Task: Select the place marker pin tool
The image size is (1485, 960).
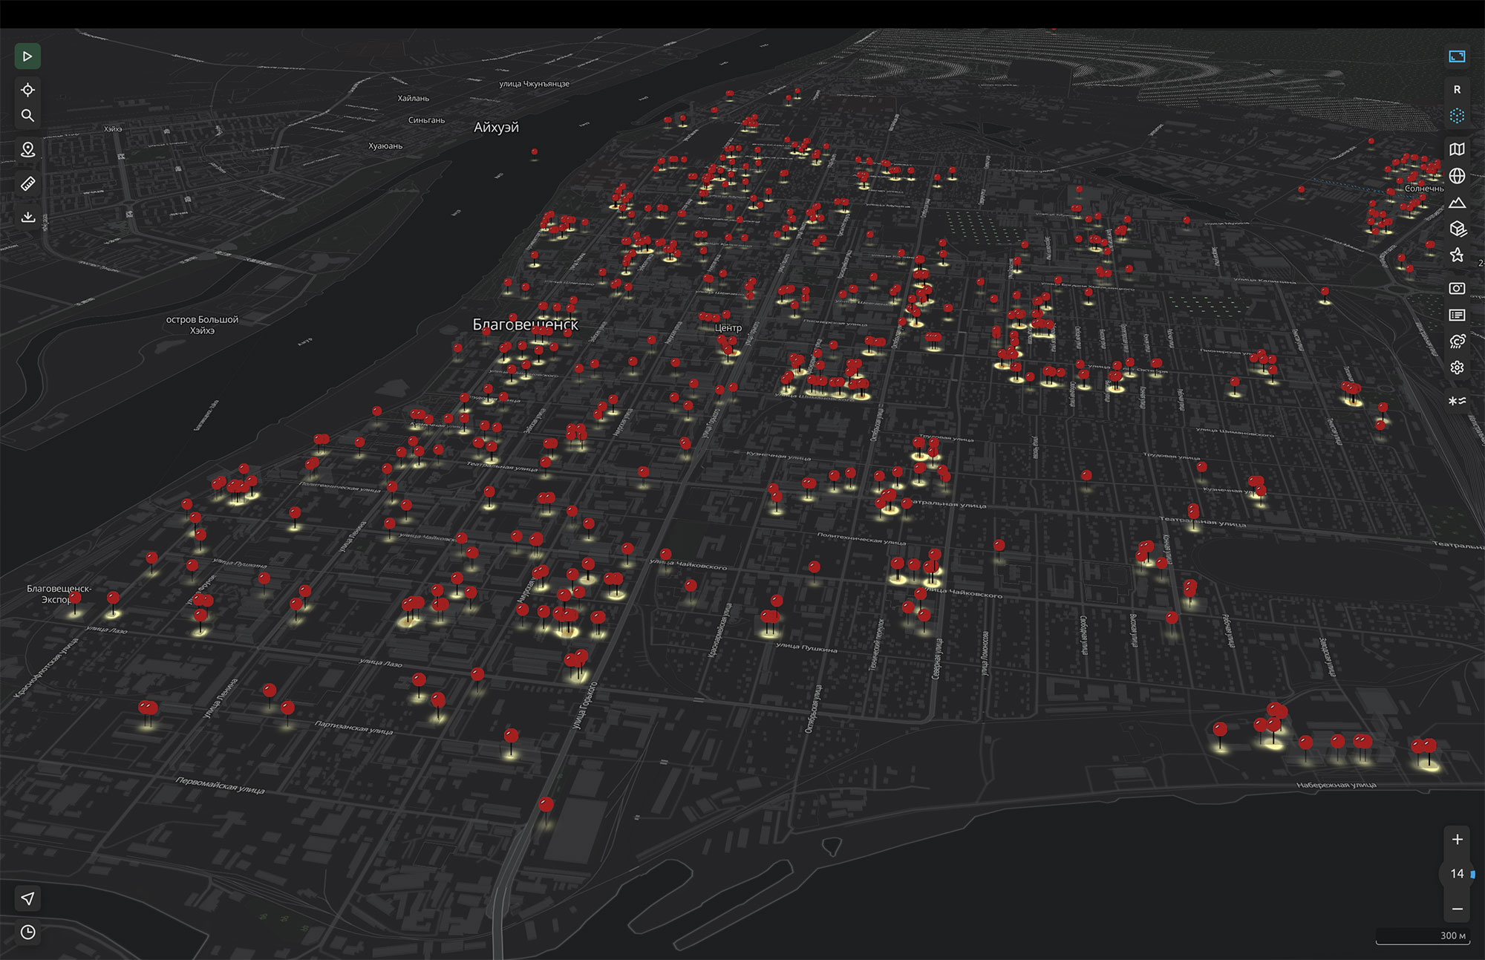Action: [x=27, y=150]
